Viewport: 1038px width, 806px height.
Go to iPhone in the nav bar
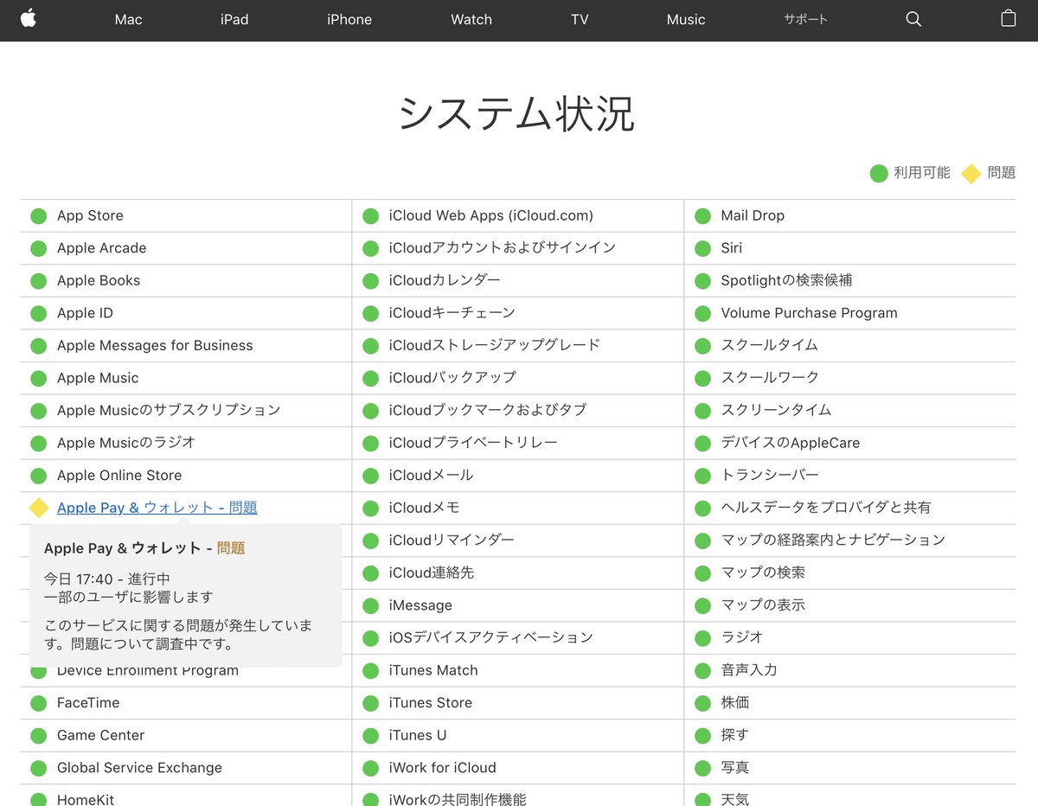(x=349, y=19)
